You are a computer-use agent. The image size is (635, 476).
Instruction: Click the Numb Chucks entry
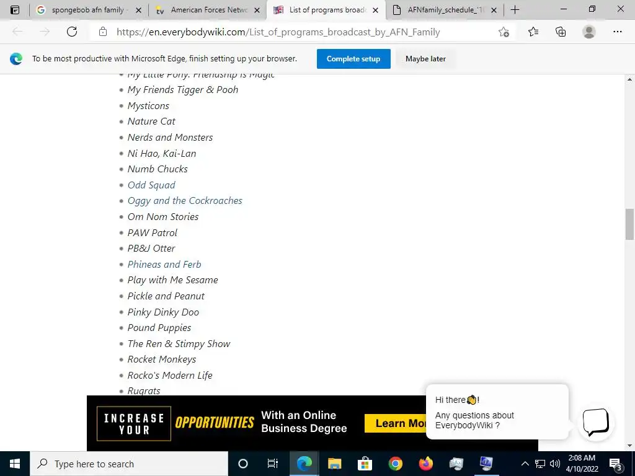158,169
